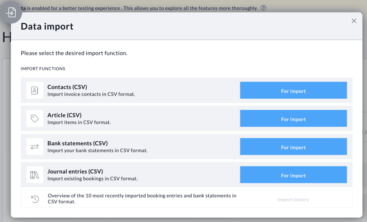Viewport: 367px width, 222px height.
Task: Click the Journal entries books icon
Action: pyautogui.click(x=35, y=175)
